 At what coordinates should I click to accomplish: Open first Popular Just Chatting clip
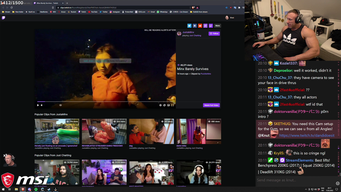click(x=57, y=172)
